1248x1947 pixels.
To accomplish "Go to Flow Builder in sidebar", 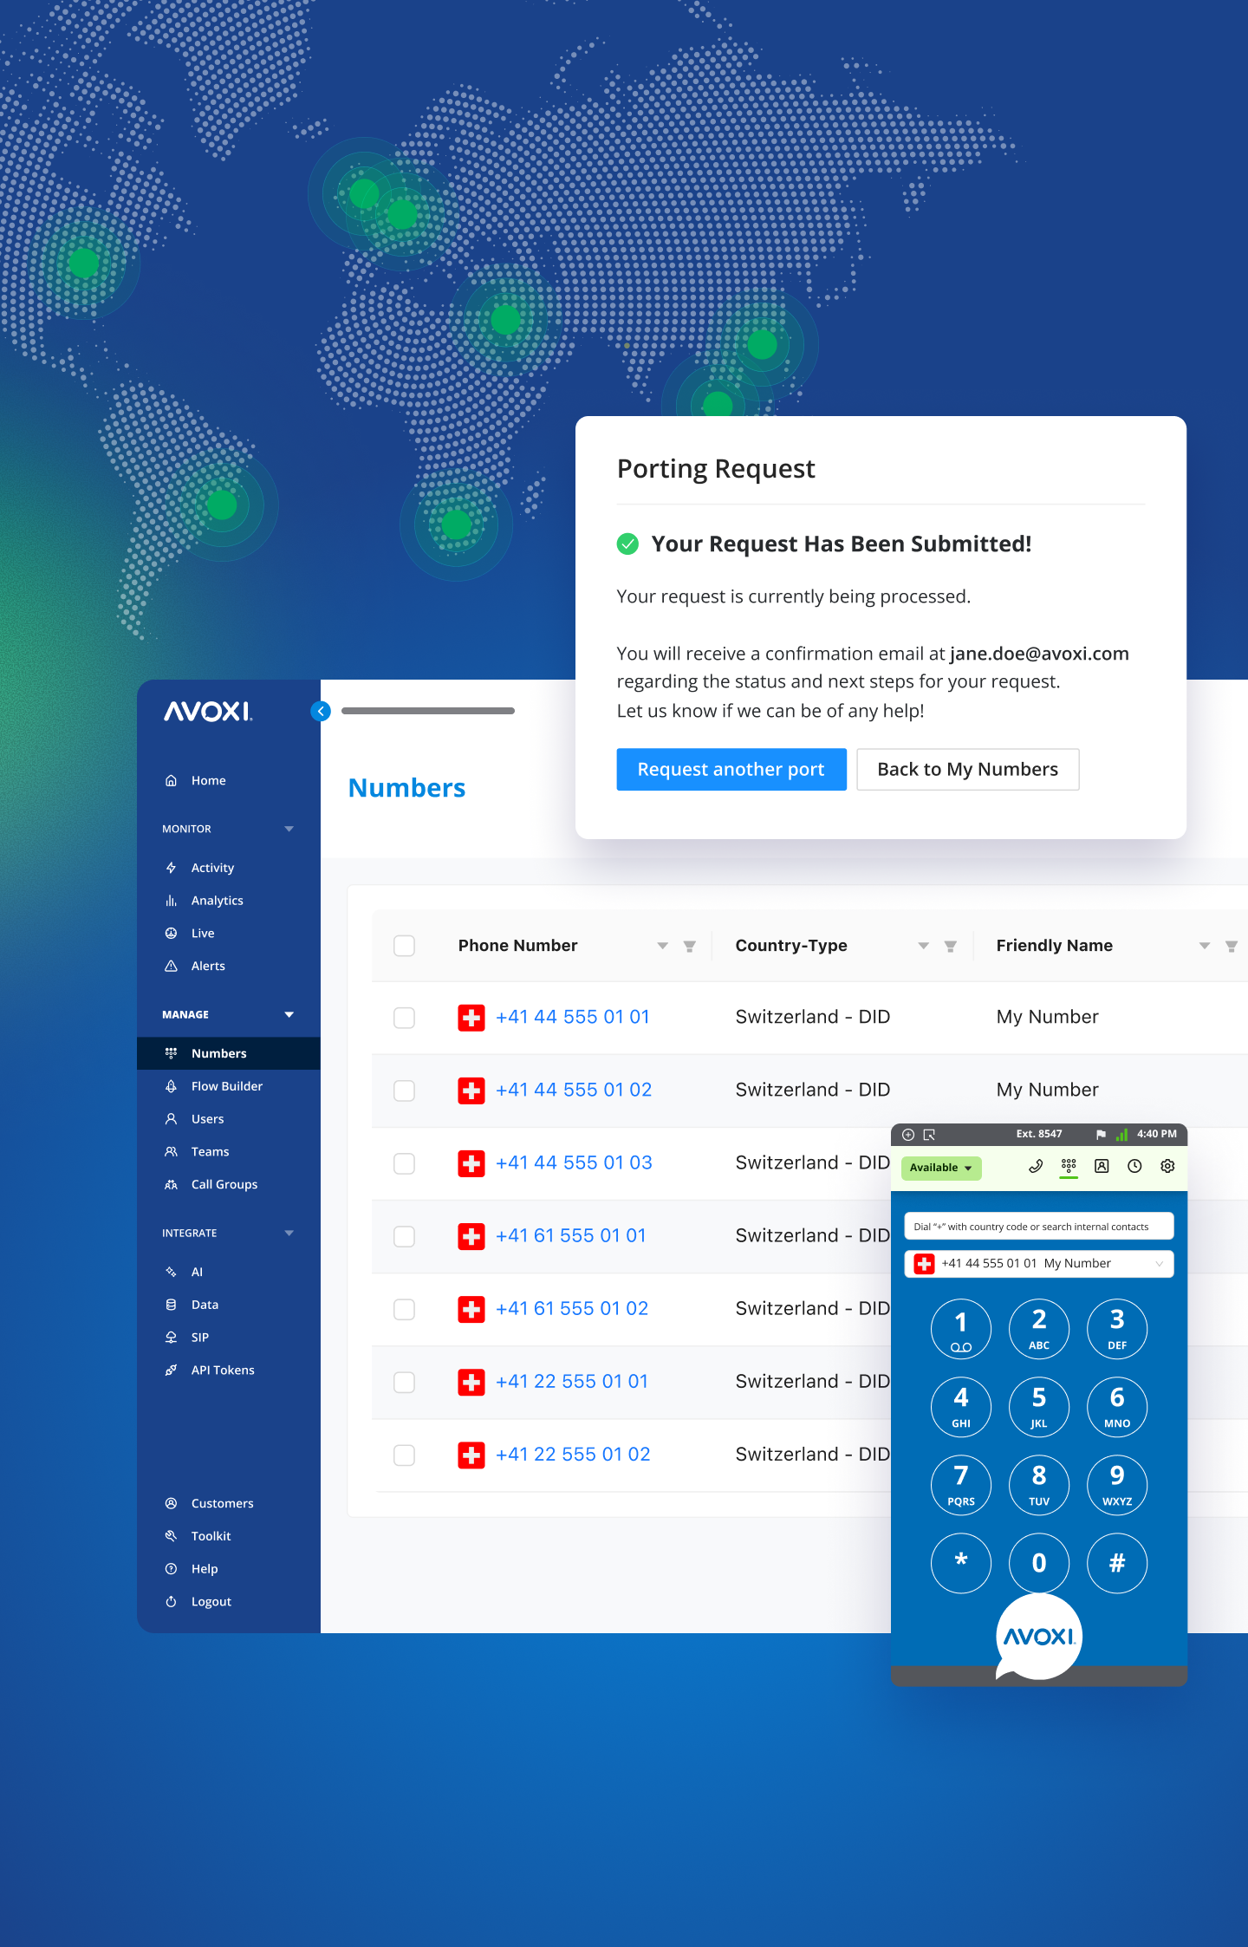I will click(226, 1086).
